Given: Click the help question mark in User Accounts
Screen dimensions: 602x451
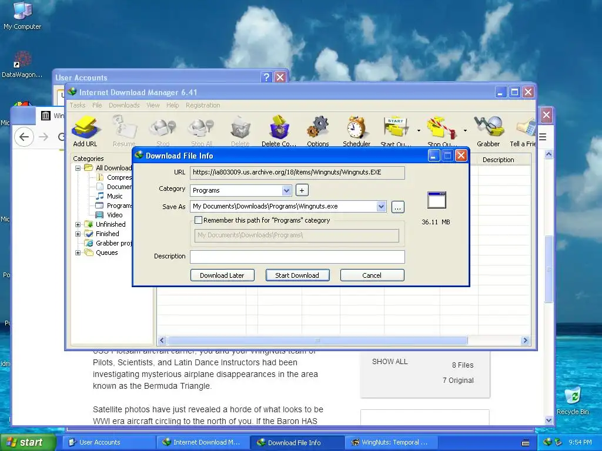Looking at the screenshot, I should 266,77.
